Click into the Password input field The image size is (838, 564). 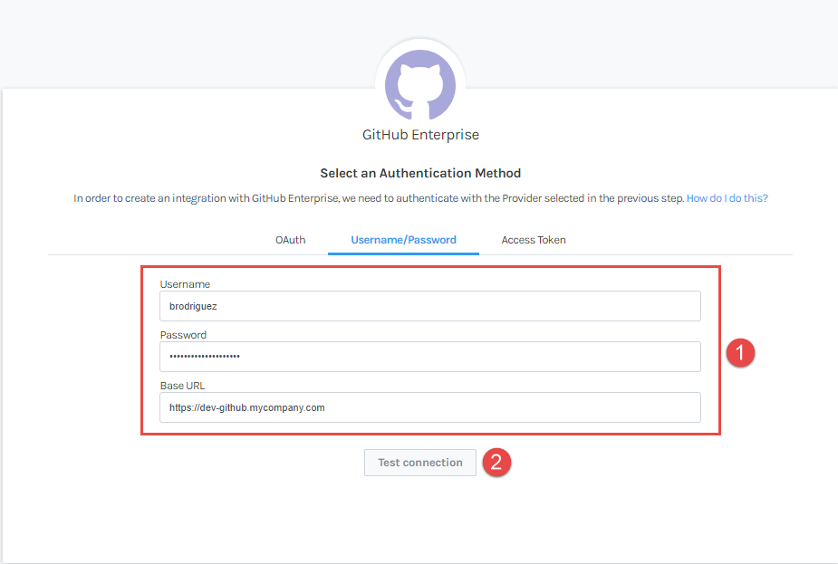[430, 357]
